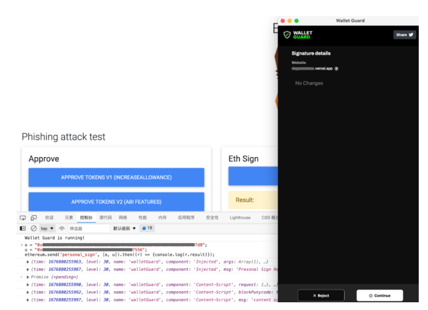Click the console filter input field
428x310 pixels.
89,229
